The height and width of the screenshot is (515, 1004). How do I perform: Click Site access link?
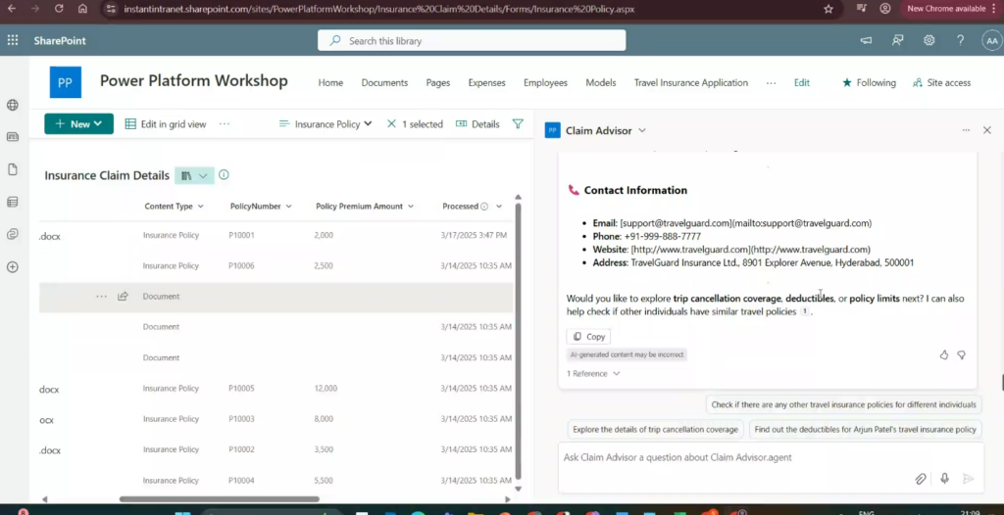click(942, 82)
